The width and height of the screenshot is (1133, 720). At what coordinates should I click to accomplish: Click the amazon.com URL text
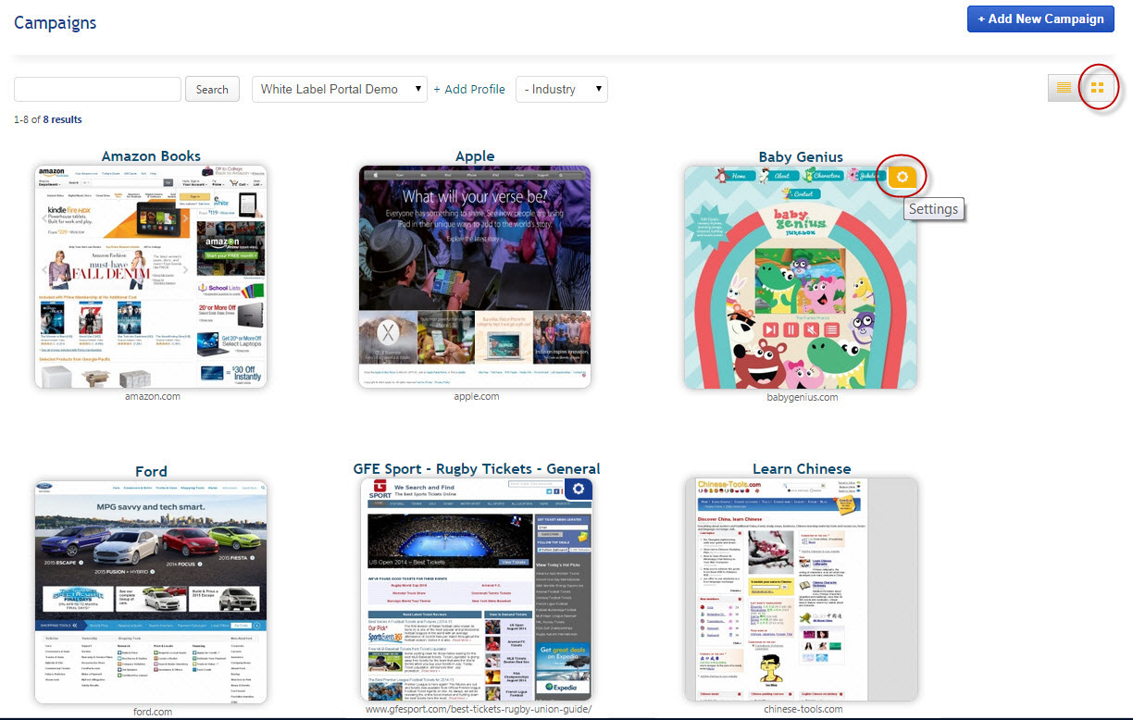tap(152, 396)
